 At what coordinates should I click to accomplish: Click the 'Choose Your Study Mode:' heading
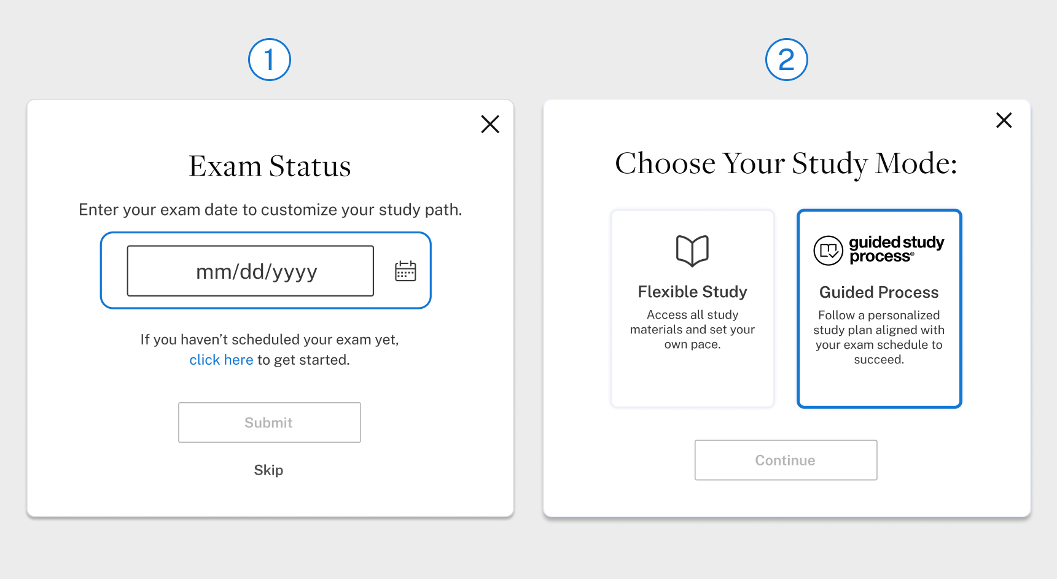[x=786, y=164]
